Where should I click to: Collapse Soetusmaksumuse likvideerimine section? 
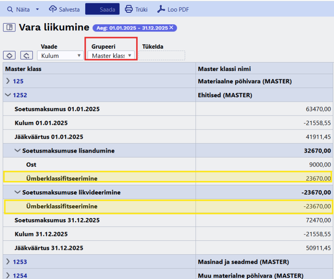[x=18, y=192]
